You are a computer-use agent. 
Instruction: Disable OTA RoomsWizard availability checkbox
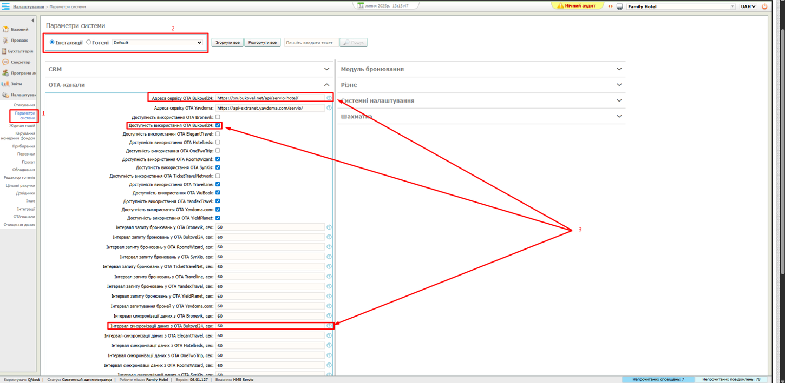tap(217, 159)
